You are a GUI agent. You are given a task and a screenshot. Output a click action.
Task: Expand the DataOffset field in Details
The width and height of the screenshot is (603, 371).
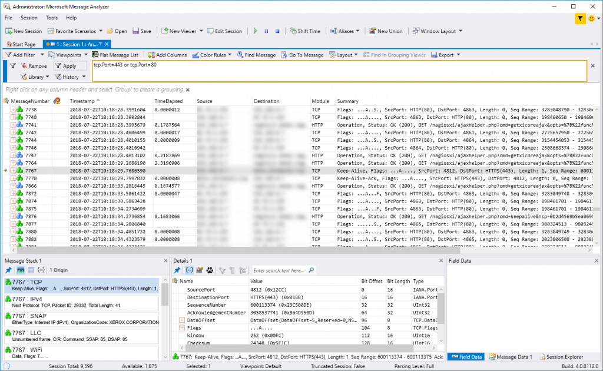click(x=182, y=320)
